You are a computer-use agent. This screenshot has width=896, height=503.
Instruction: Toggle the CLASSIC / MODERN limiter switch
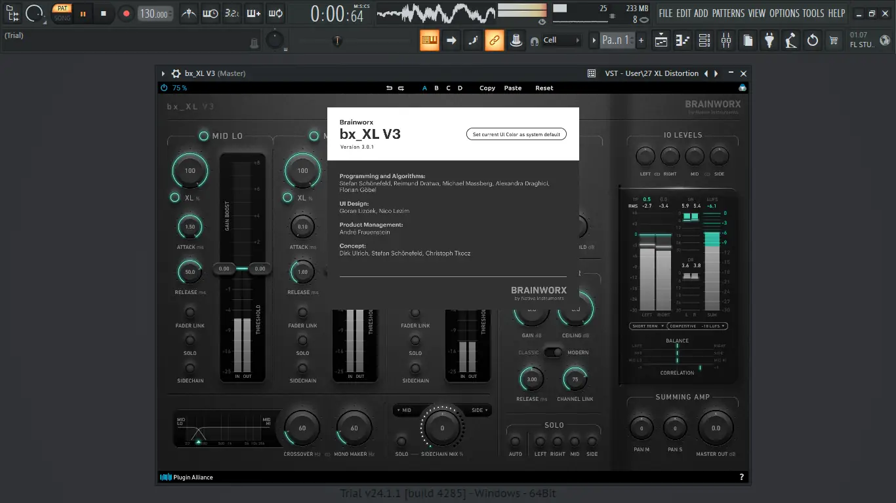pyautogui.click(x=554, y=352)
